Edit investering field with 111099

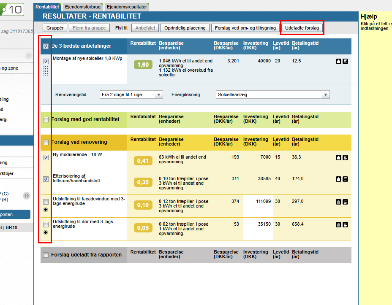click(258, 206)
